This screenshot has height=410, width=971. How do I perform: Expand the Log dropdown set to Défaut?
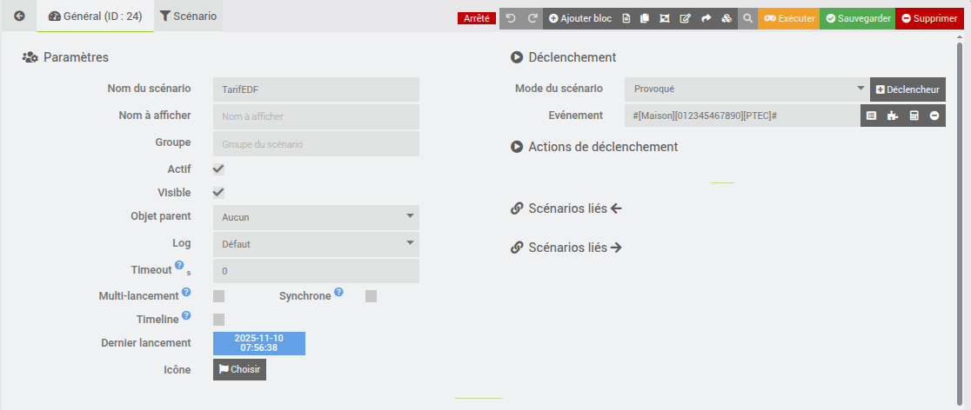[x=316, y=244]
